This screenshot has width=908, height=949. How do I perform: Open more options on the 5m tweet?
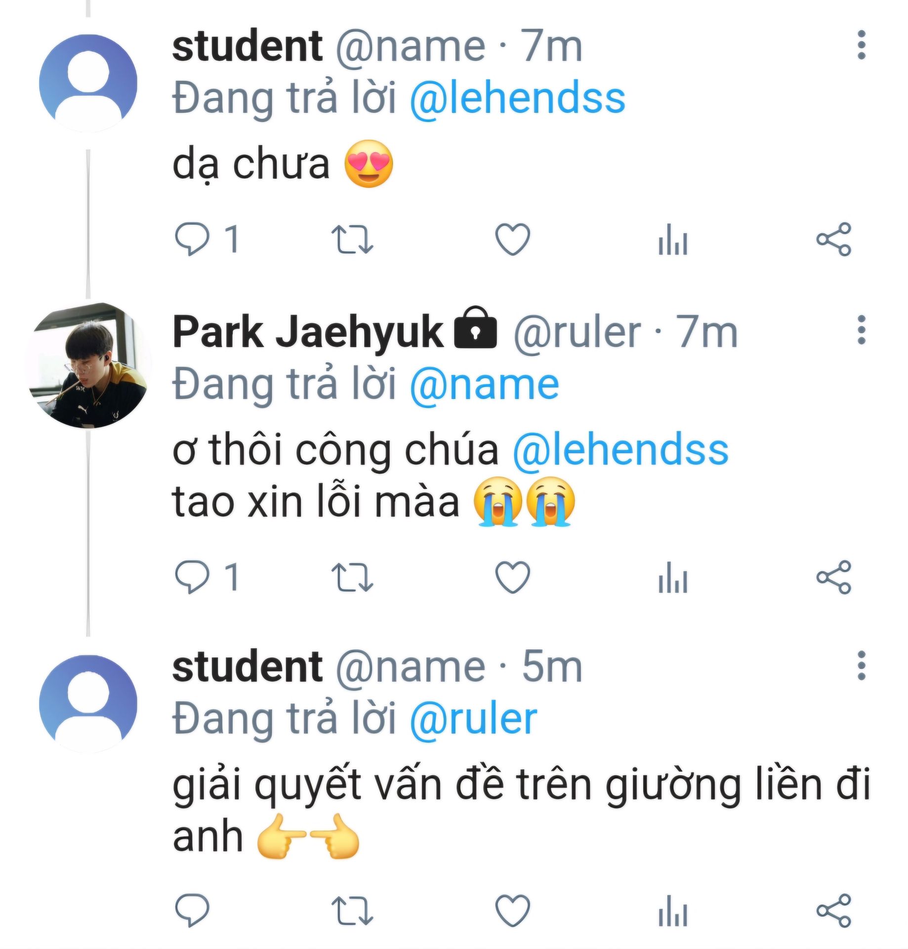[861, 665]
